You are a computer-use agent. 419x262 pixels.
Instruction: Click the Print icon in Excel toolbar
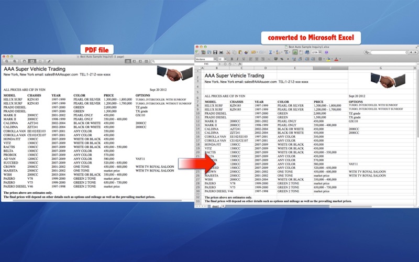[222, 52]
